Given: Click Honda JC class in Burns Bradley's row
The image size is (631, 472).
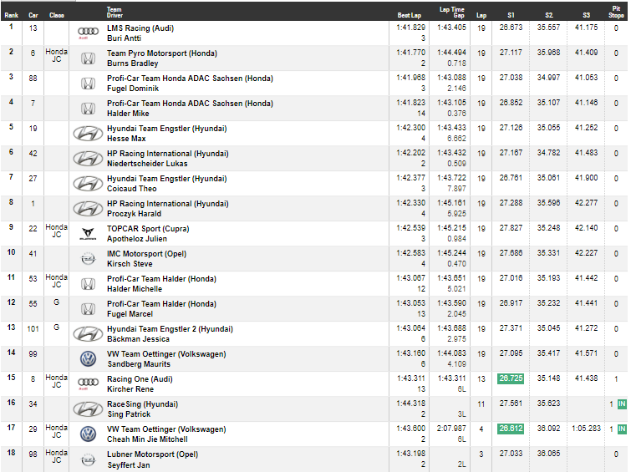Looking at the screenshot, I should pyautogui.click(x=56, y=55).
